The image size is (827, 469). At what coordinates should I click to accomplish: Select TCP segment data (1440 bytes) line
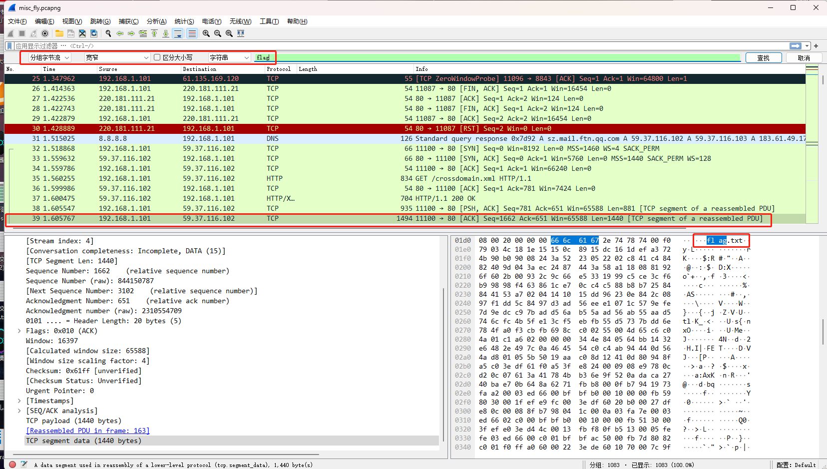tap(232, 441)
